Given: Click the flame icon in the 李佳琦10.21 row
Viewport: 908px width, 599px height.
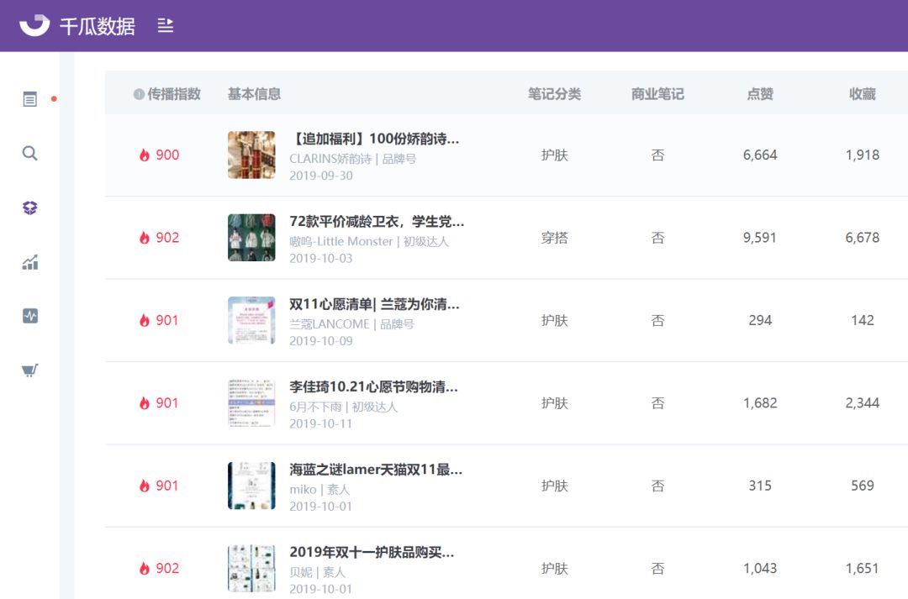Looking at the screenshot, I should click(145, 403).
